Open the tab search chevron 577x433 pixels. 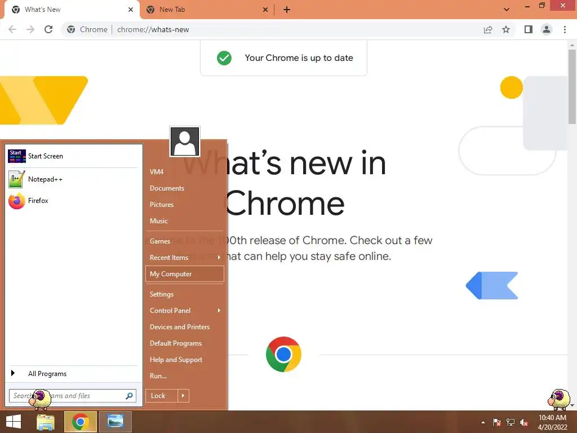click(x=507, y=10)
